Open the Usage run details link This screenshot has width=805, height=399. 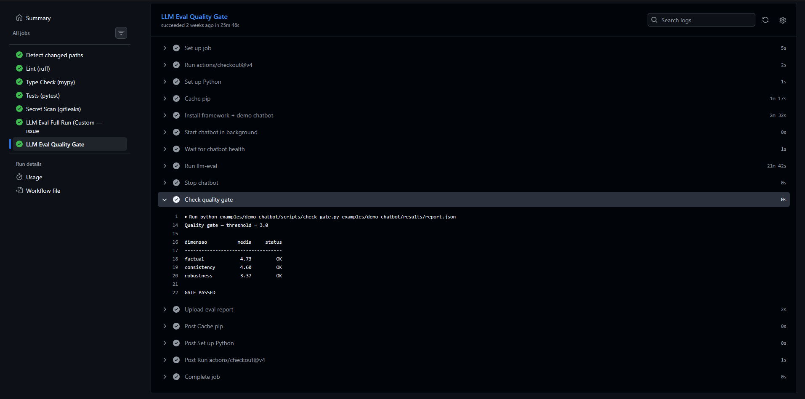tap(34, 177)
